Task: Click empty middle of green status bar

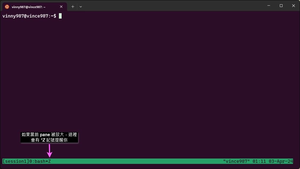Action: tap(135, 161)
